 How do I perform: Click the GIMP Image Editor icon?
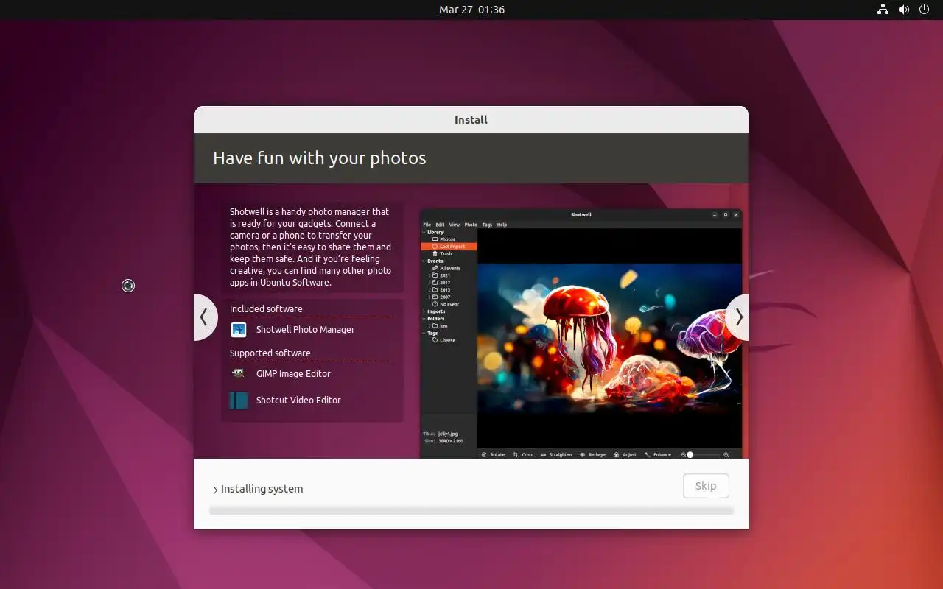[239, 373]
